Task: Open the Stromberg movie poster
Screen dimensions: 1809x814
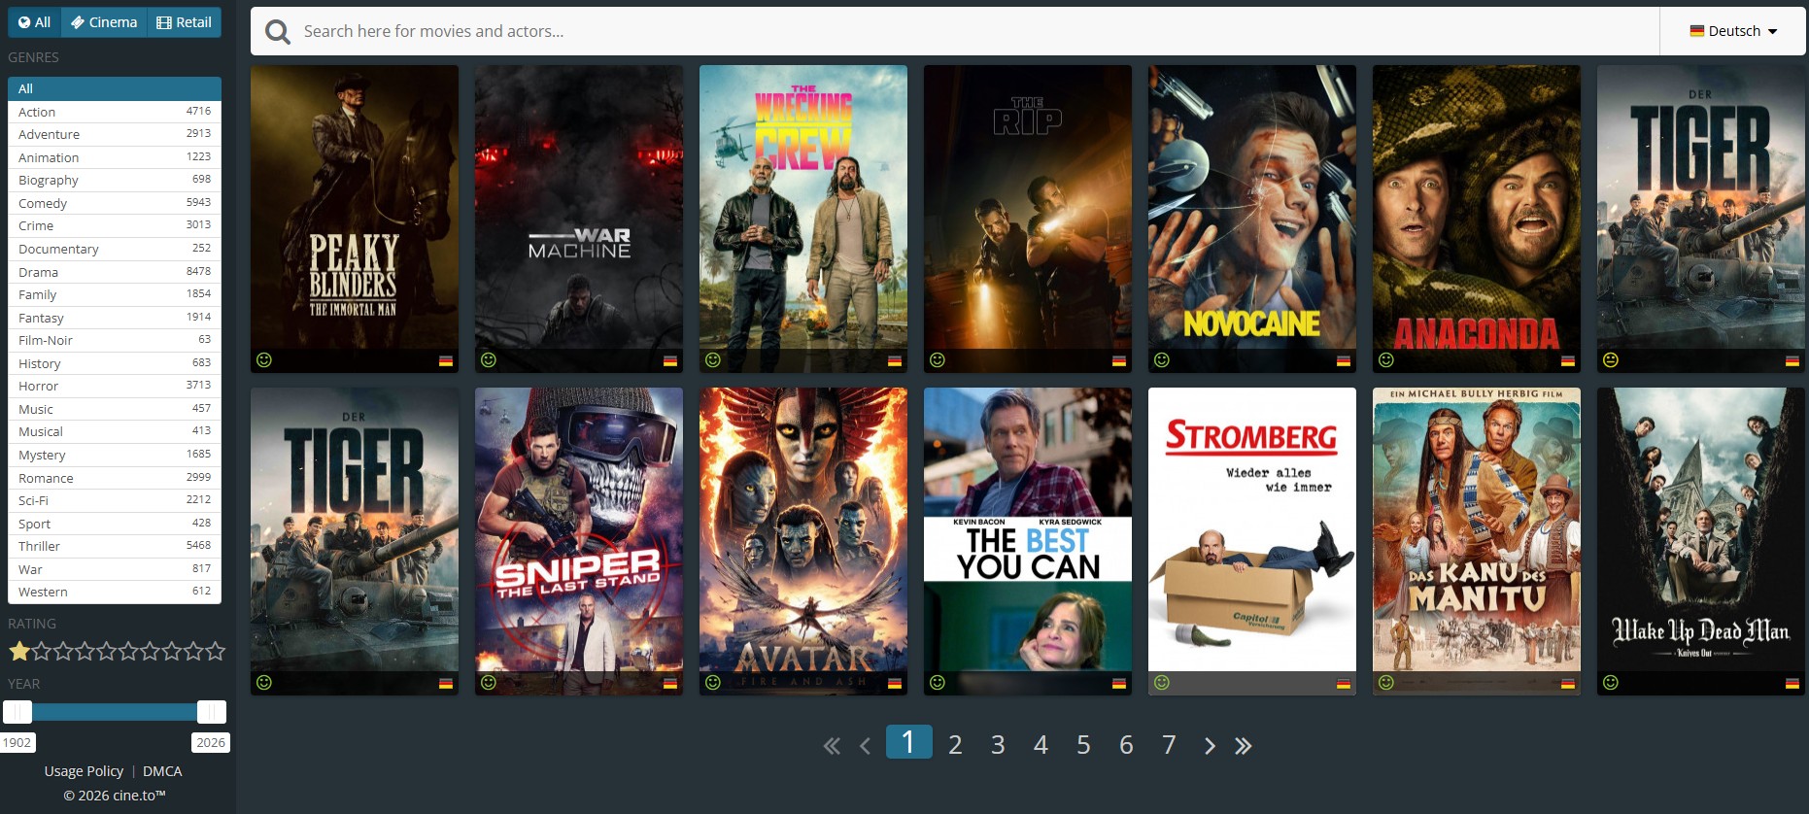Action: [x=1252, y=541]
